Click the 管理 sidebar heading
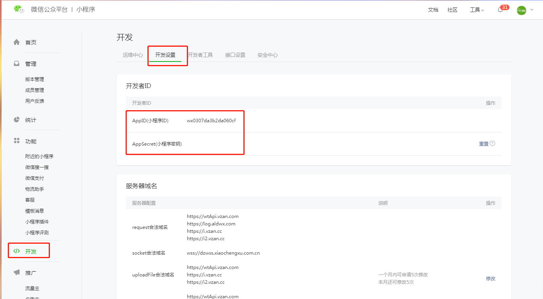 31,64
